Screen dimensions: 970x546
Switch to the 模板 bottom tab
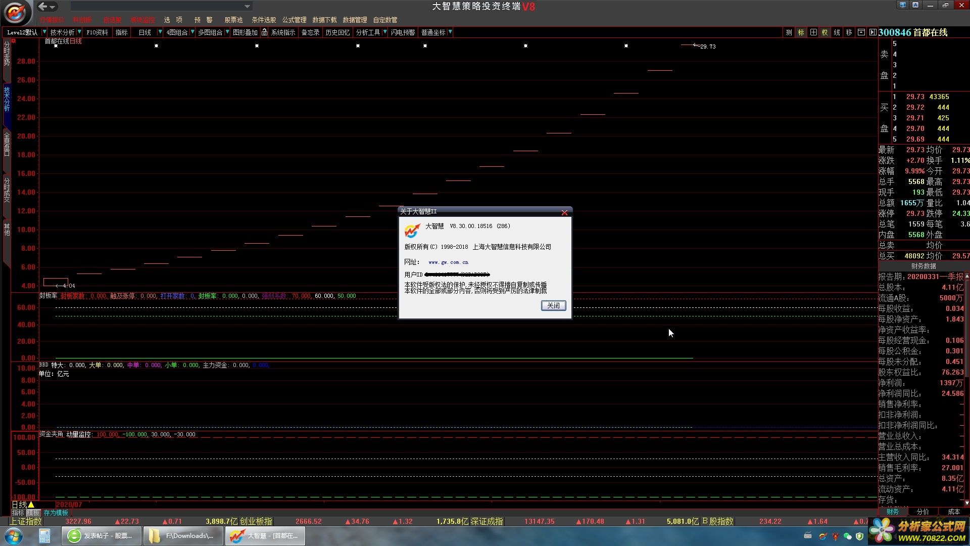[33, 513]
